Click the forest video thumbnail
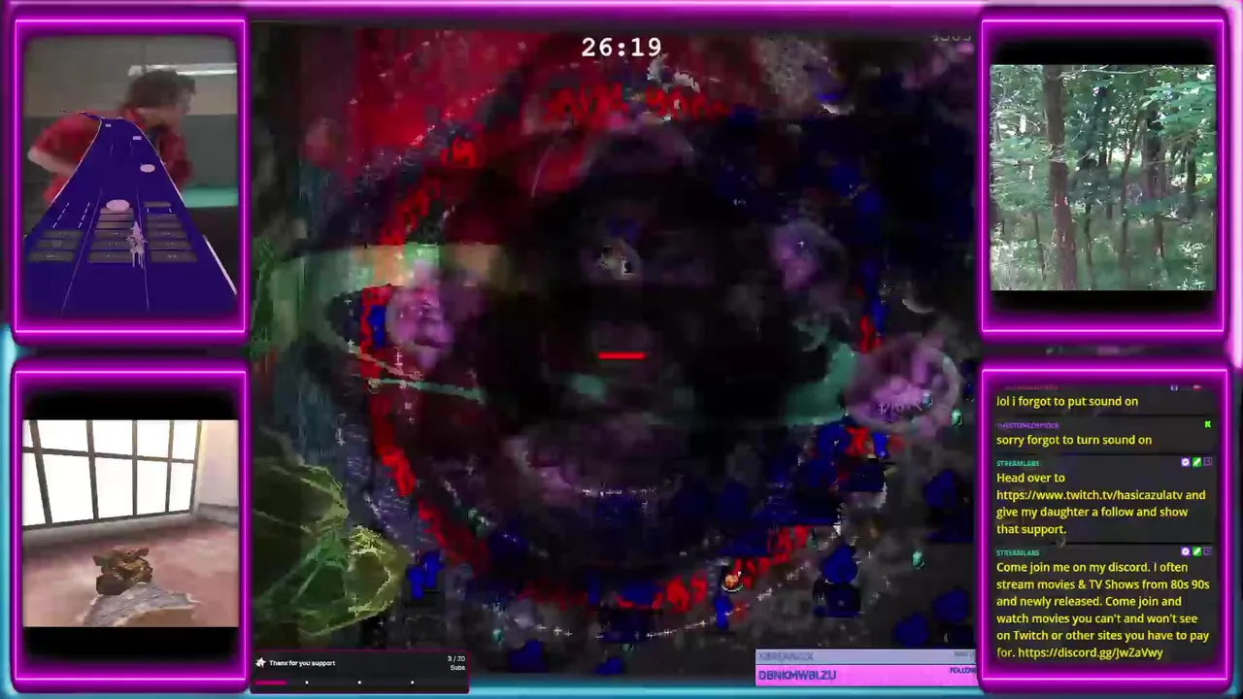Image resolution: width=1243 pixels, height=699 pixels. point(1102,179)
